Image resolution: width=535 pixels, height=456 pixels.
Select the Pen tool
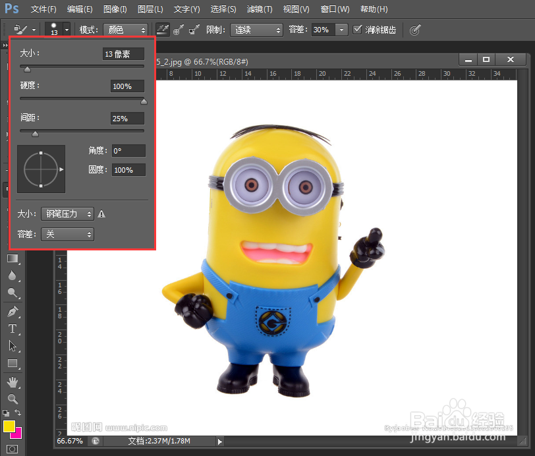13,312
